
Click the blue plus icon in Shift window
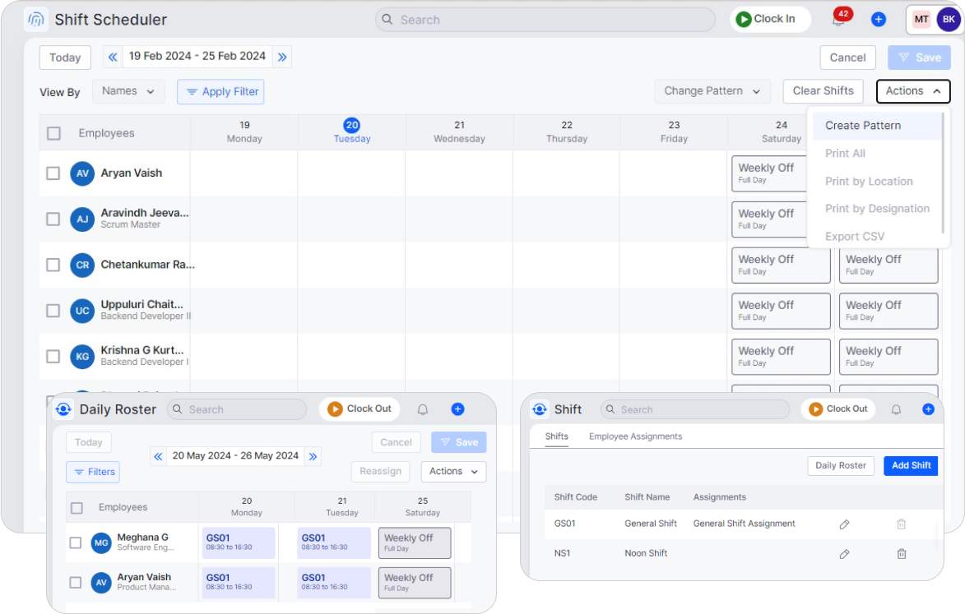[928, 409]
